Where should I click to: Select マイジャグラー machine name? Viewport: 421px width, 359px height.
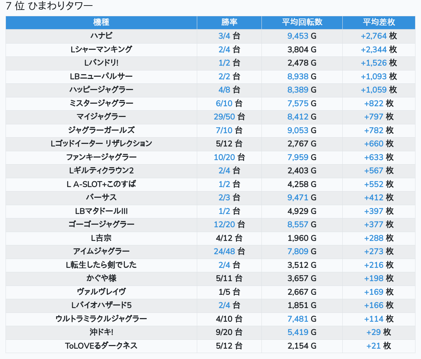pos(101,117)
